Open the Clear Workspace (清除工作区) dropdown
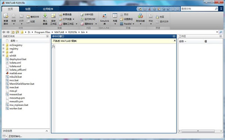This screenshot has height=140, width=225. 76,24
